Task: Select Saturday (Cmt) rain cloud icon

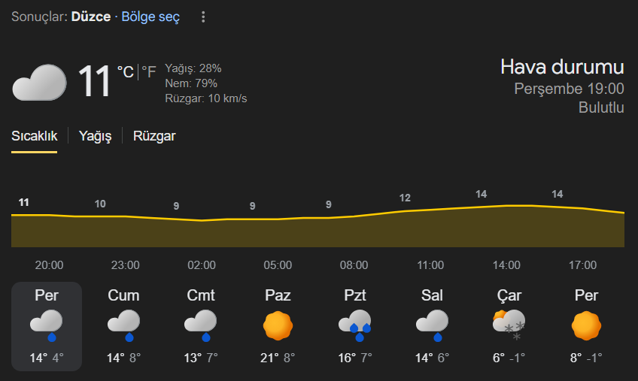Action: click(201, 324)
